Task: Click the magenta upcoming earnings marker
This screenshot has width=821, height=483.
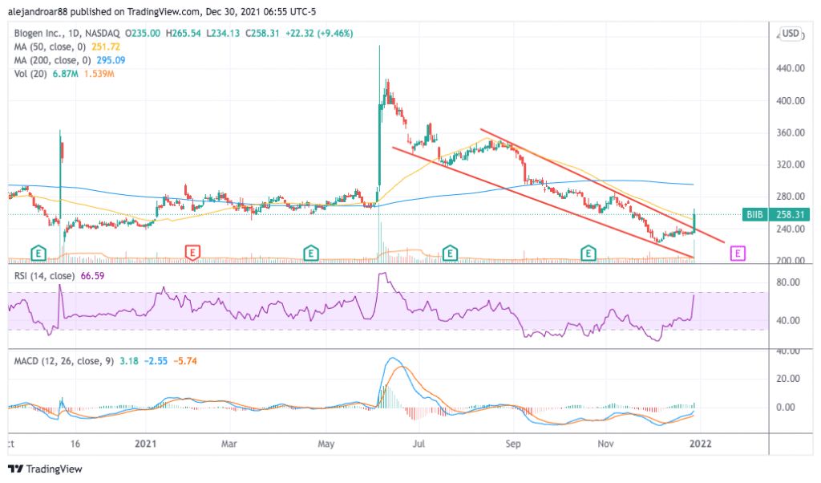Action: [738, 254]
